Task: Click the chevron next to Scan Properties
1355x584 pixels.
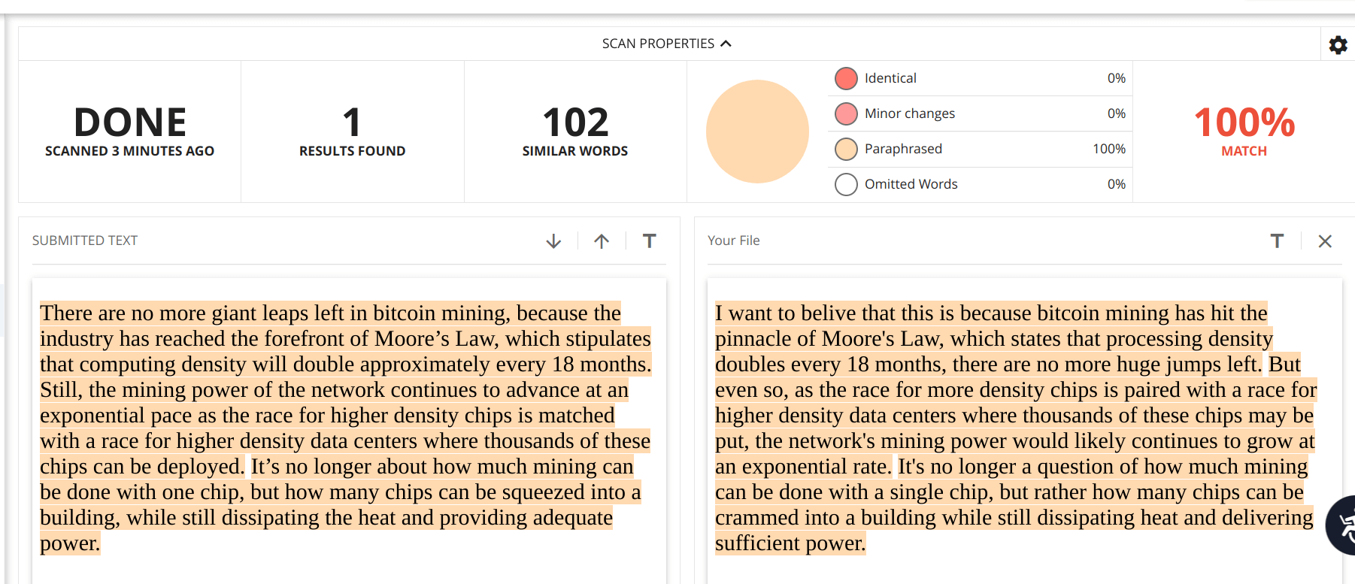Action: [726, 44]
